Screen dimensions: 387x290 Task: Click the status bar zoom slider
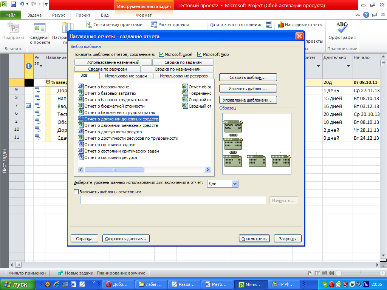point(360,273)
